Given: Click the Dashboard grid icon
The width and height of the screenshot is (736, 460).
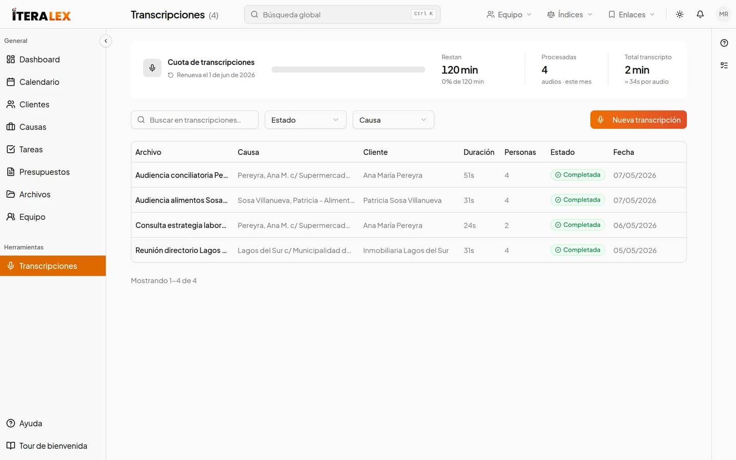Looking at the screenshot, I should pyautogui.click(x=11, y=59).
